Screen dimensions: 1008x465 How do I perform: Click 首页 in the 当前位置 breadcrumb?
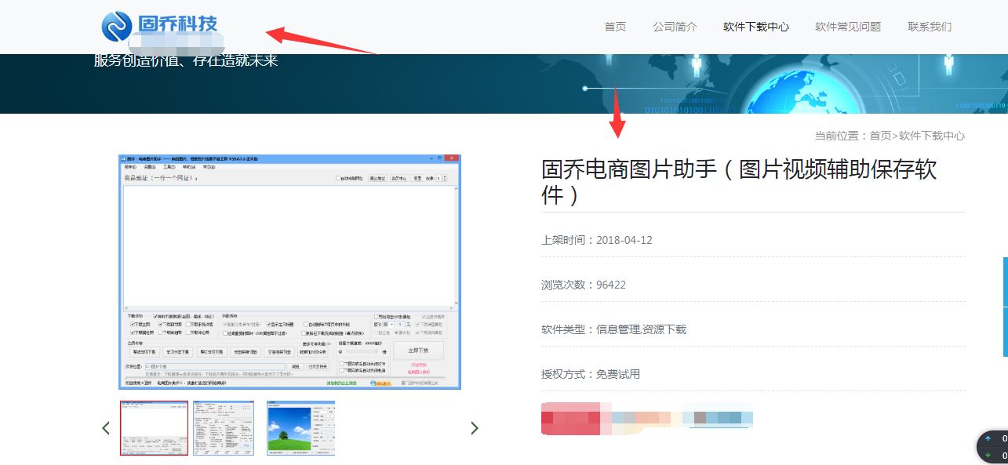click(x=880, y=136)
